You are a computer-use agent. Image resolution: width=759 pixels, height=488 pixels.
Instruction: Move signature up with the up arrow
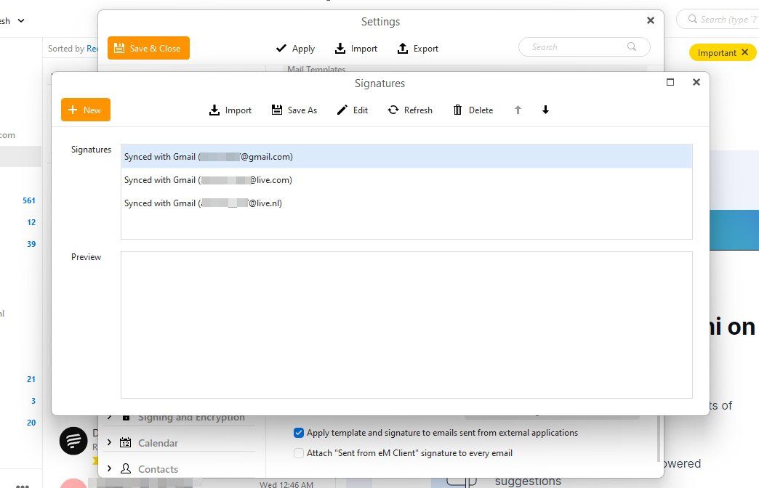[518, 110]
